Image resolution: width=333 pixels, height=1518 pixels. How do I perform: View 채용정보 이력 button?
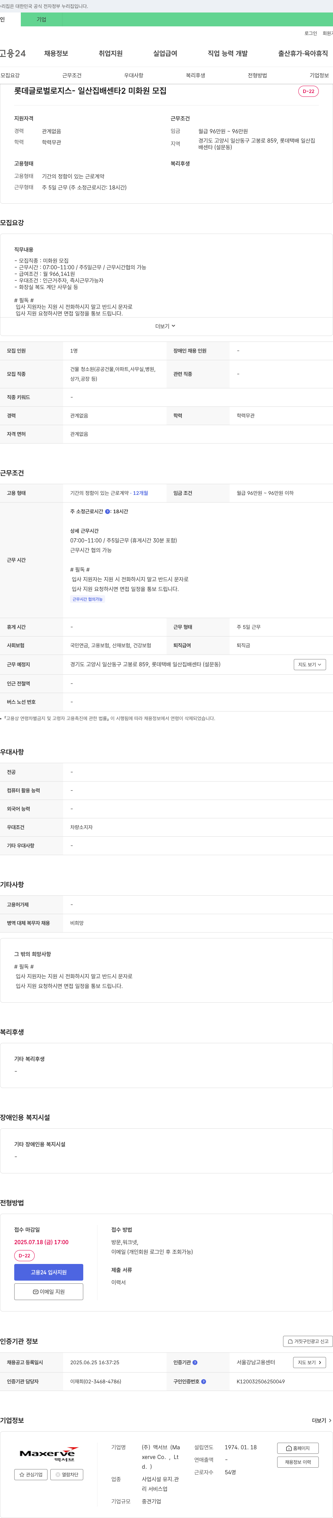click(298, 1462)
